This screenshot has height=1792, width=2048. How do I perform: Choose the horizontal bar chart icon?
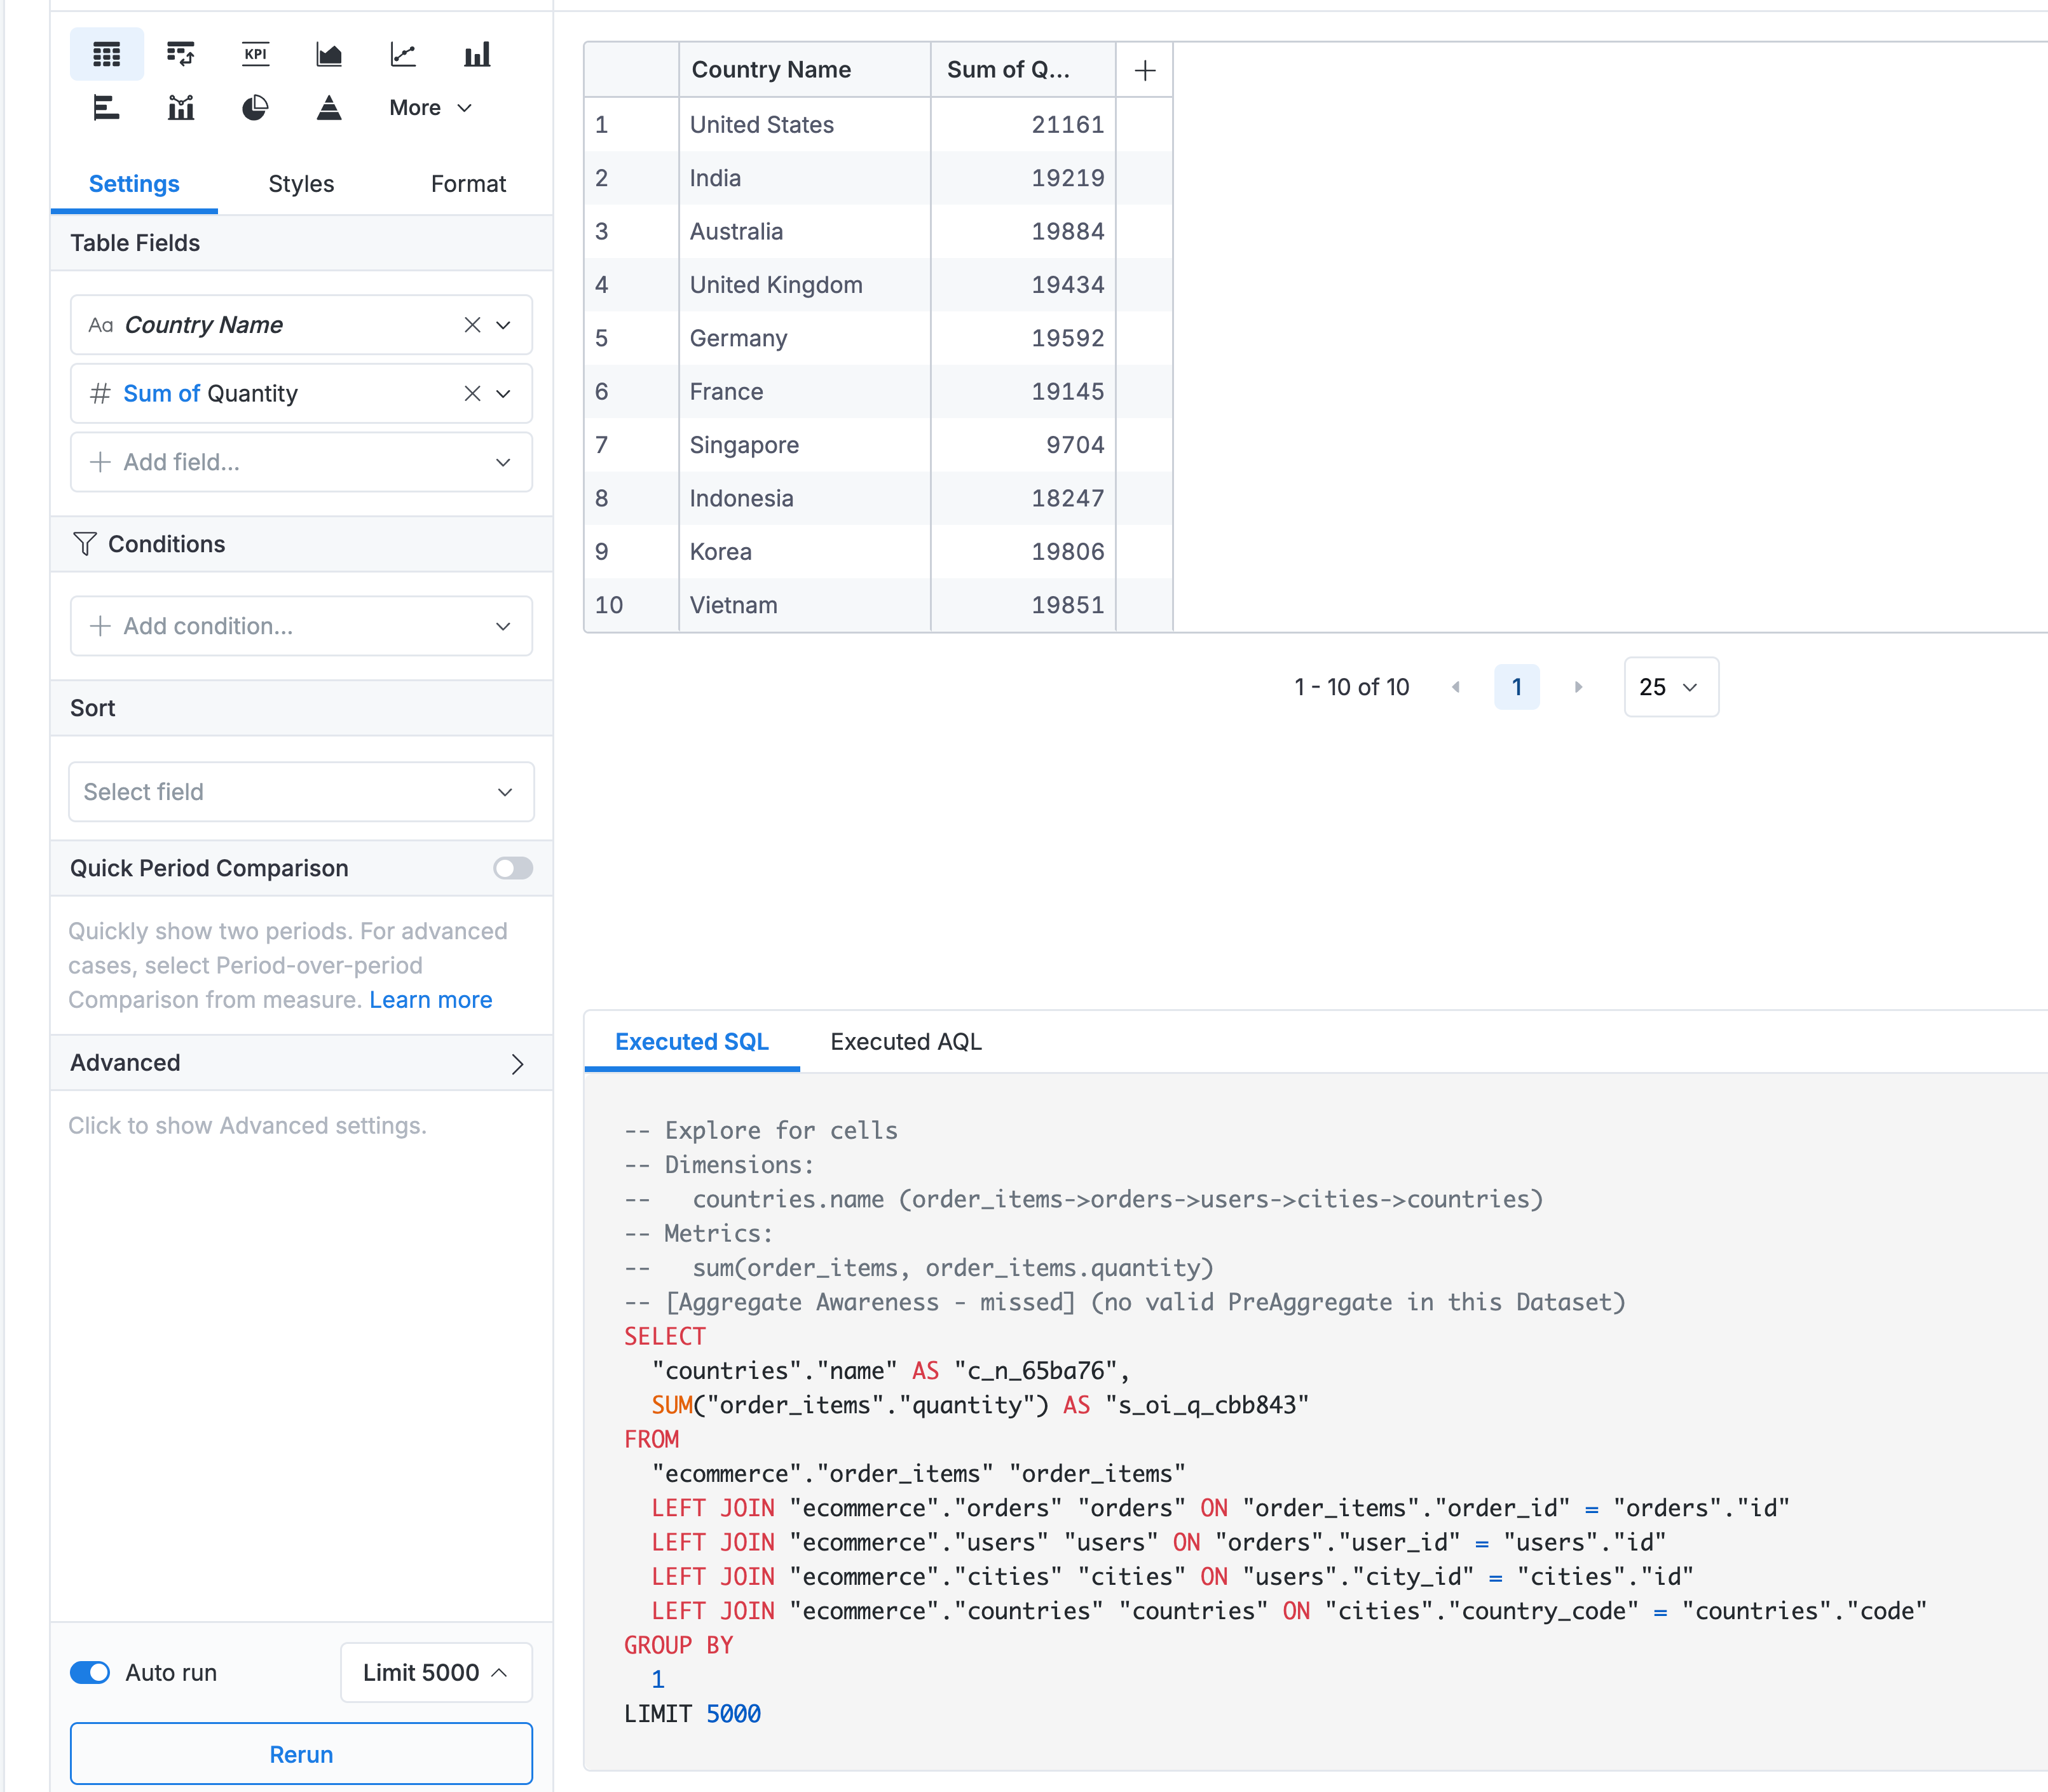click(x=106, y=108)
